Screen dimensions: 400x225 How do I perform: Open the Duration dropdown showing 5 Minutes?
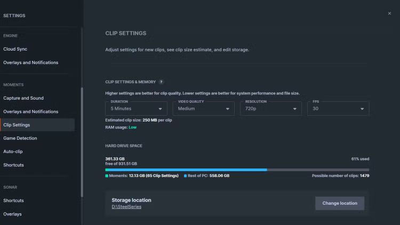click(136, 108)
